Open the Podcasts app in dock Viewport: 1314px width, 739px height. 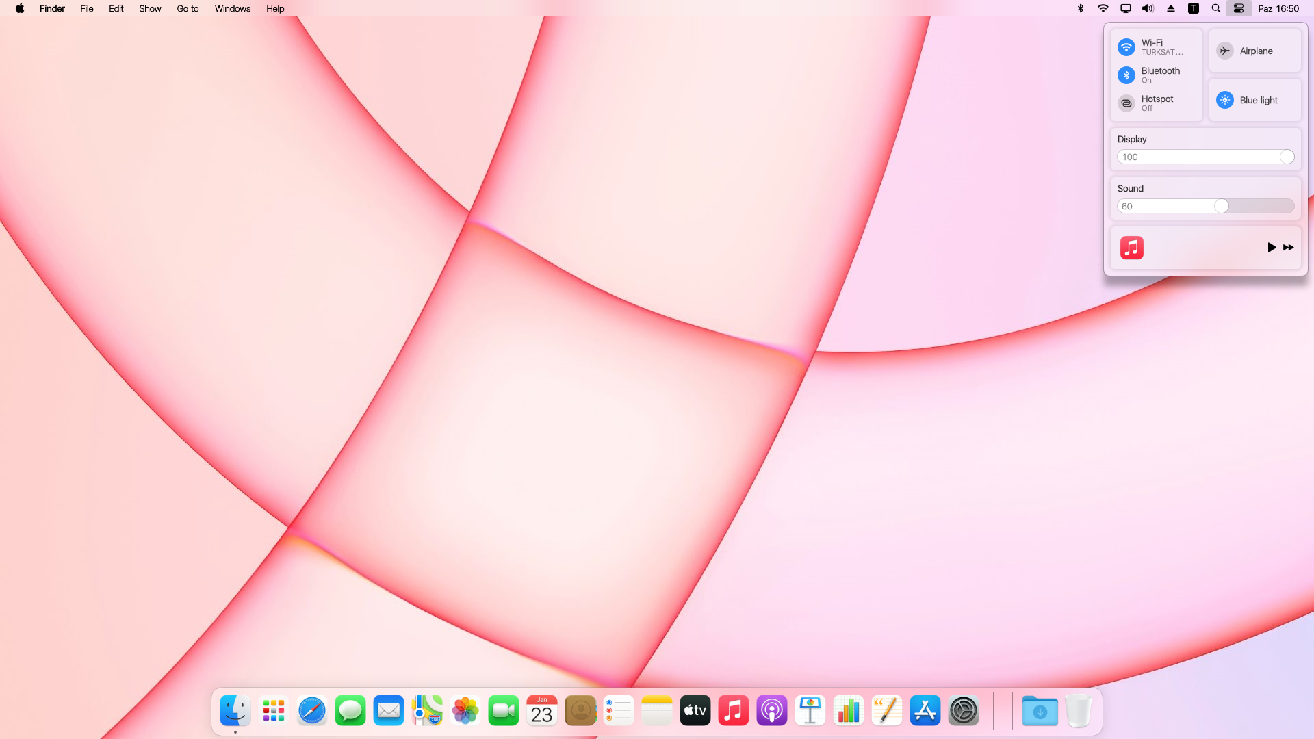772,711
